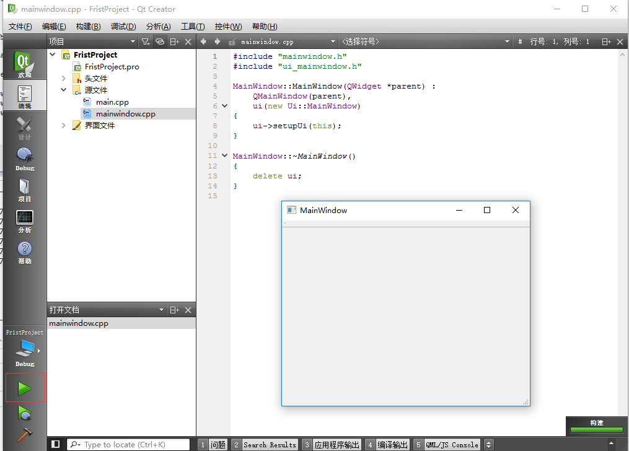Image resolution: width=629 pixels, height=451 pixels.
Task: Click the green Run button
Action: [x=25, y=388]
